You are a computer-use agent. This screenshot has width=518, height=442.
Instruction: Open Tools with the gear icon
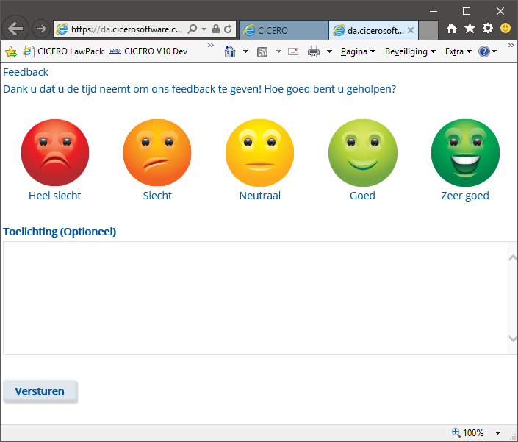point(488,29)
